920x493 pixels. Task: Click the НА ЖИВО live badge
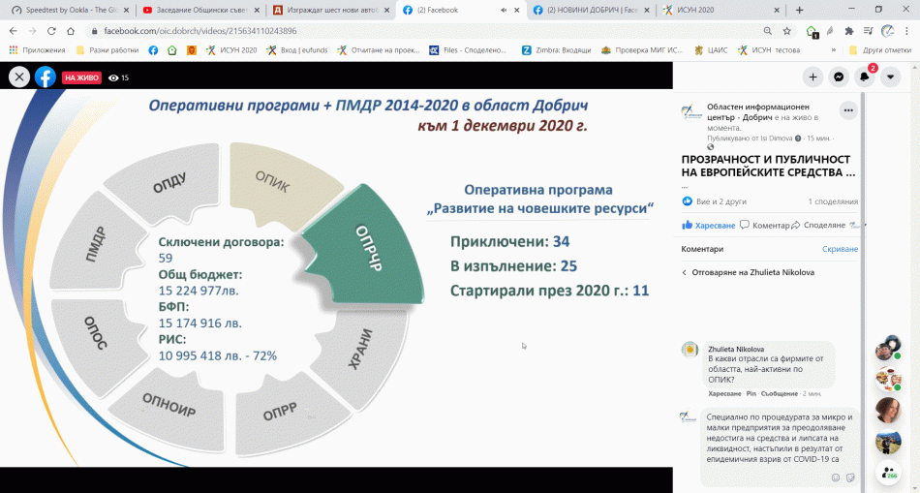point(81,77)
